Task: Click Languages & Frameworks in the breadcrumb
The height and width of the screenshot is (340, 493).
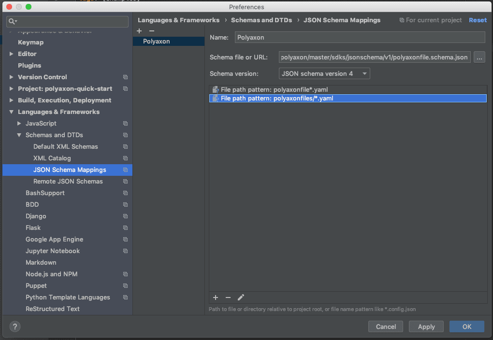Action: click(x=178, y=20)
